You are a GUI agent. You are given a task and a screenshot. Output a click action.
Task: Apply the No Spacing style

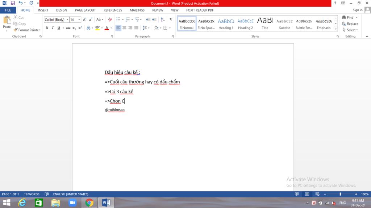(206, 23)
